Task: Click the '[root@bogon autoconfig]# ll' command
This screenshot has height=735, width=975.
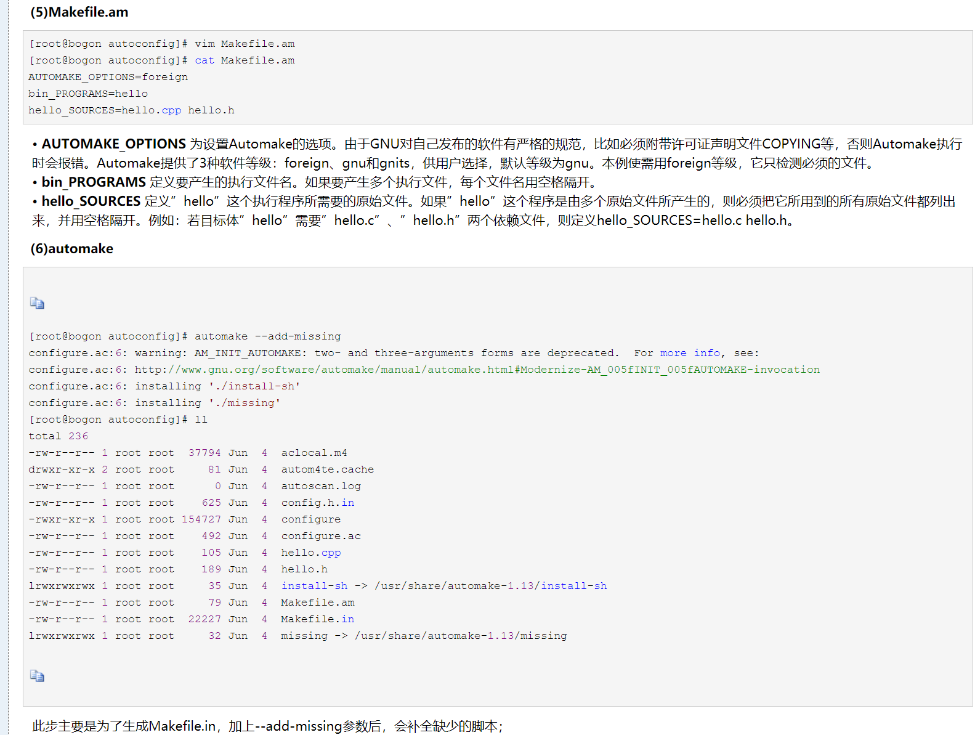Action: tap(118, 420)
